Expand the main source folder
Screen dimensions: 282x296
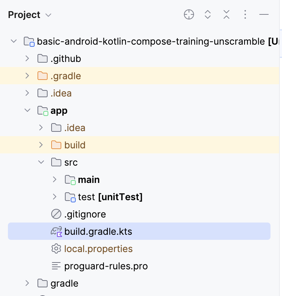(x=54, y=179)
